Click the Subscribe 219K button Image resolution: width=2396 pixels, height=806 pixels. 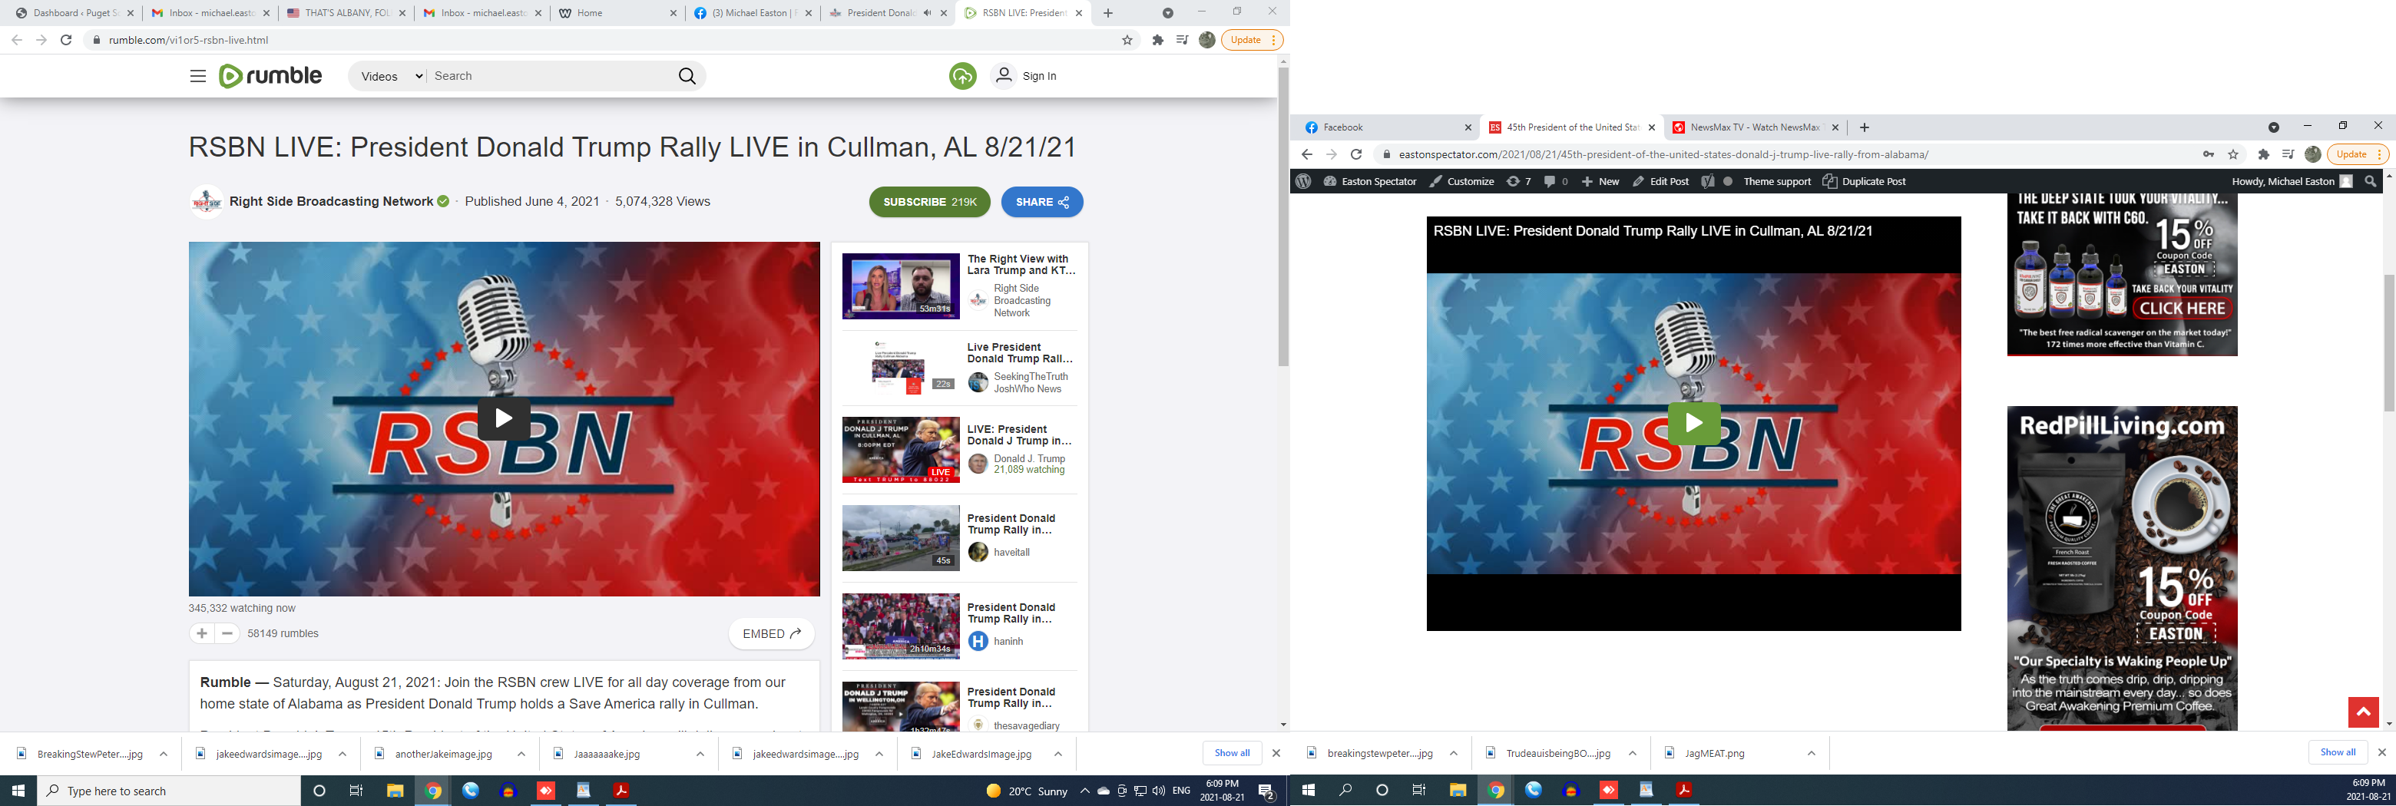929,202
